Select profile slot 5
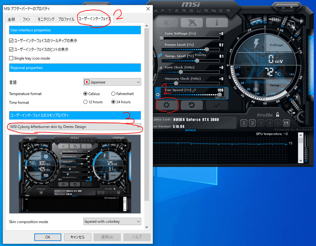 pos(278,123)
